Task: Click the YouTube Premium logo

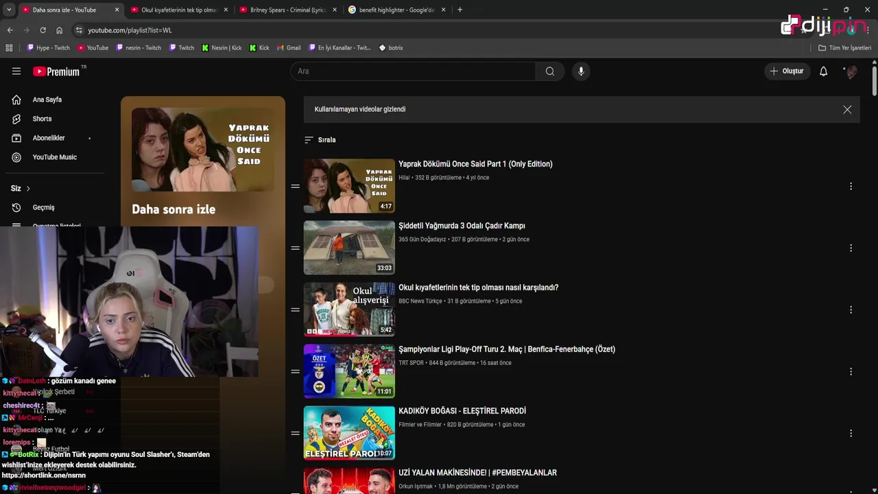Action: (57, 71)
